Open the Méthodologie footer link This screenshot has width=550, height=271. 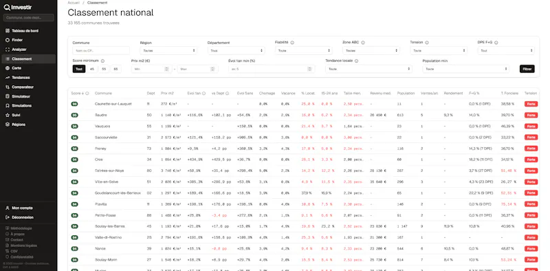[21, 228]
